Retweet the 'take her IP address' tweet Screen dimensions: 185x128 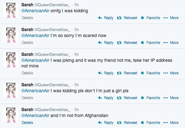[127, 73]
